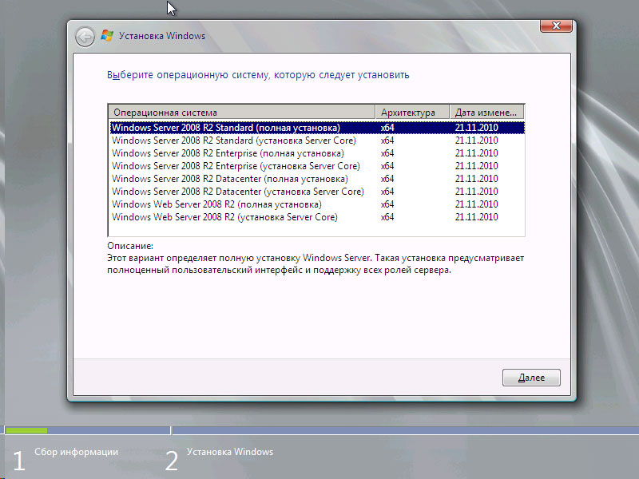Click 21.11.2010 date in Datacenter (полная установка) row
Image resolution: width=639 pixels, height=479 pixels.
(x=476, y=179)
